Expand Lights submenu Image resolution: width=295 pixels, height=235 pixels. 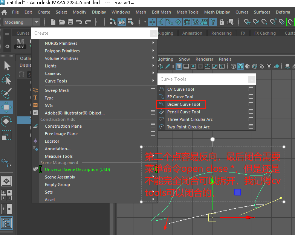click(x=153, y=66)
